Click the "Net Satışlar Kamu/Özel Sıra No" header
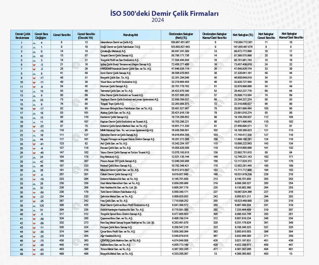The width and height of the screenshot is (319, 265). (x=291, y=36)
